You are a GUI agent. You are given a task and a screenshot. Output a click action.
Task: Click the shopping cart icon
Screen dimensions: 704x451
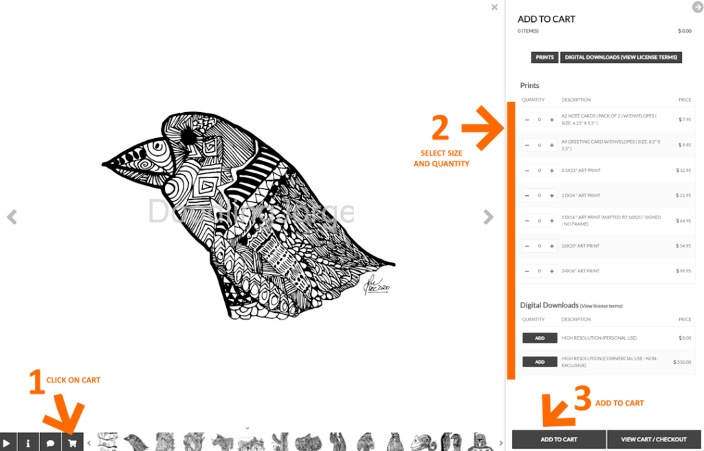[x=72, y=443]
